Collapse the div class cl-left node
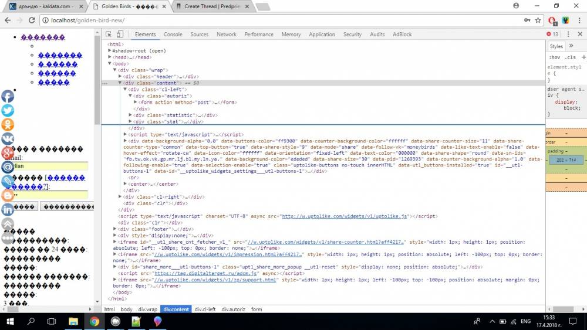Viewport: 587px width, 330px height. click(125, 89)
